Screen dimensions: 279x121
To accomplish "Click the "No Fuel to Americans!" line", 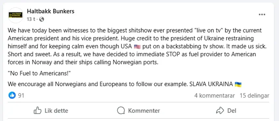I will point(39,73).
